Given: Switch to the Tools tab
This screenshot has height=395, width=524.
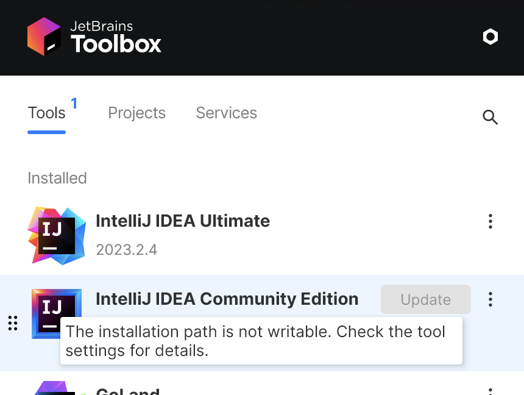Looking at the screenshot, I should click(x=46, y=113).
